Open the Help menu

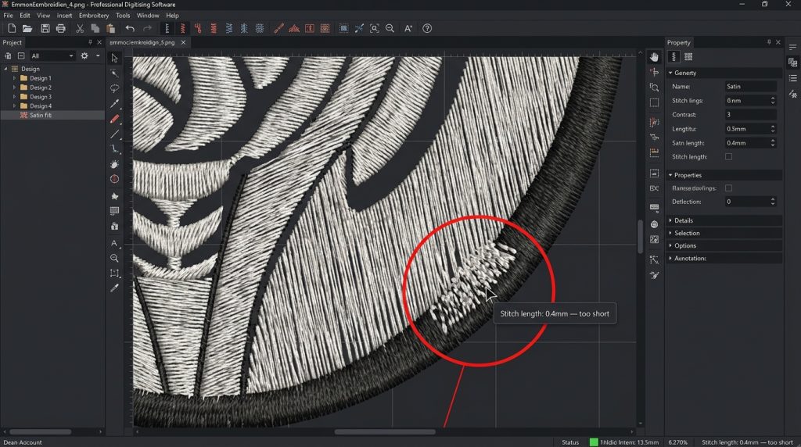[173, 16]
